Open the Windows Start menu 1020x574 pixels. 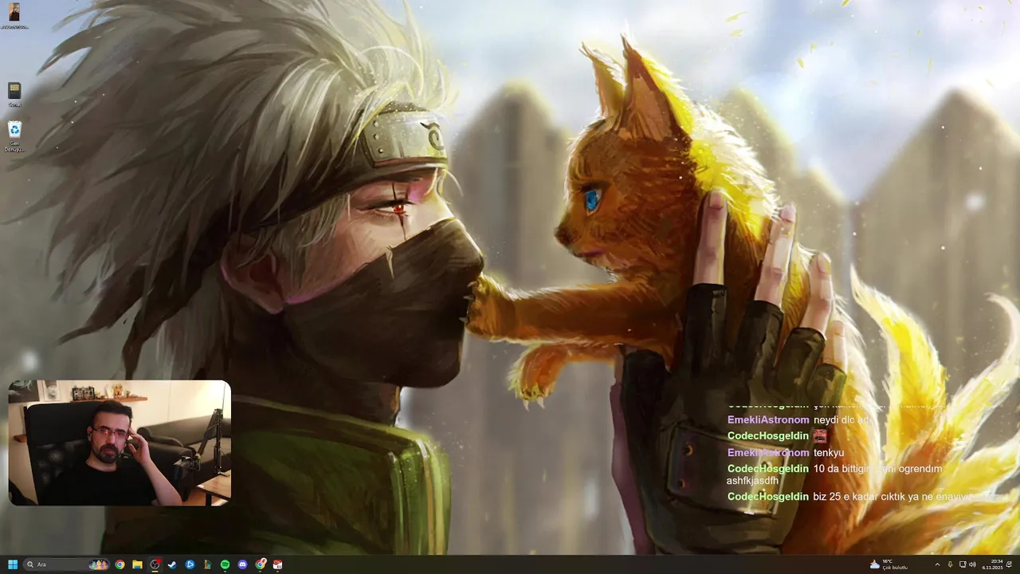pos(13,564)
